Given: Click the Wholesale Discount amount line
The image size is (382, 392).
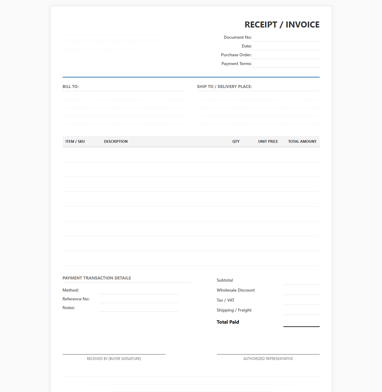Looking at the screenshot, I should [302, 291].
